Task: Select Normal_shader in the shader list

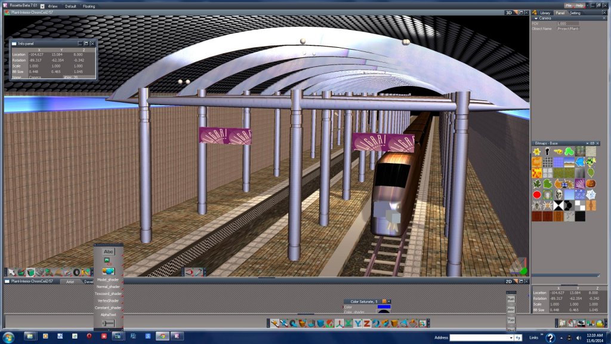Action: [108, 287]
